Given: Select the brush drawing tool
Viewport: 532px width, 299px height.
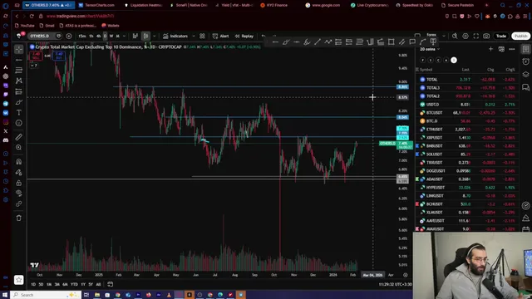Looking at the screenshot, I should click(x=19, y=102).
